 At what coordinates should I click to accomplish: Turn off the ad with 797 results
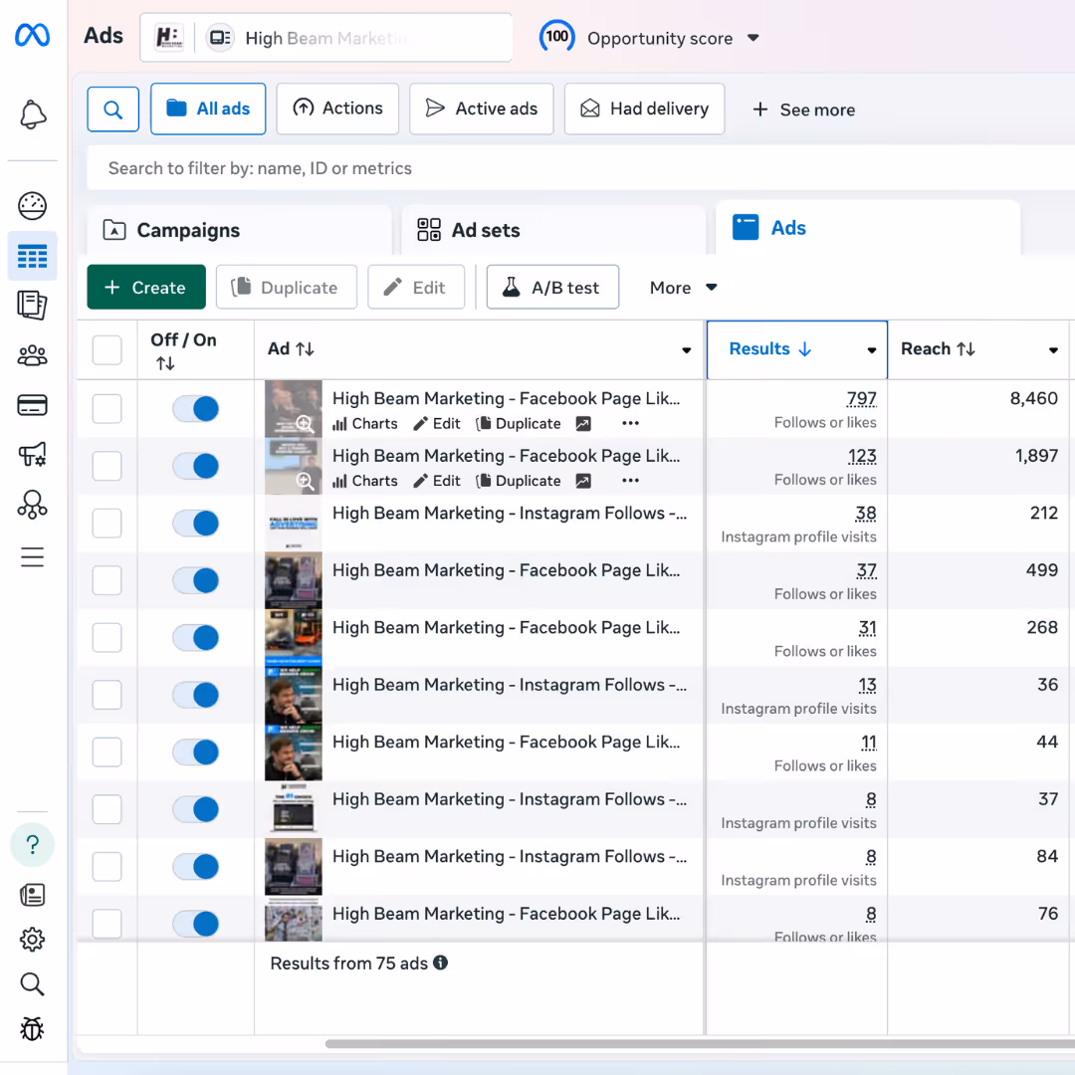click(x=195, y=409)
